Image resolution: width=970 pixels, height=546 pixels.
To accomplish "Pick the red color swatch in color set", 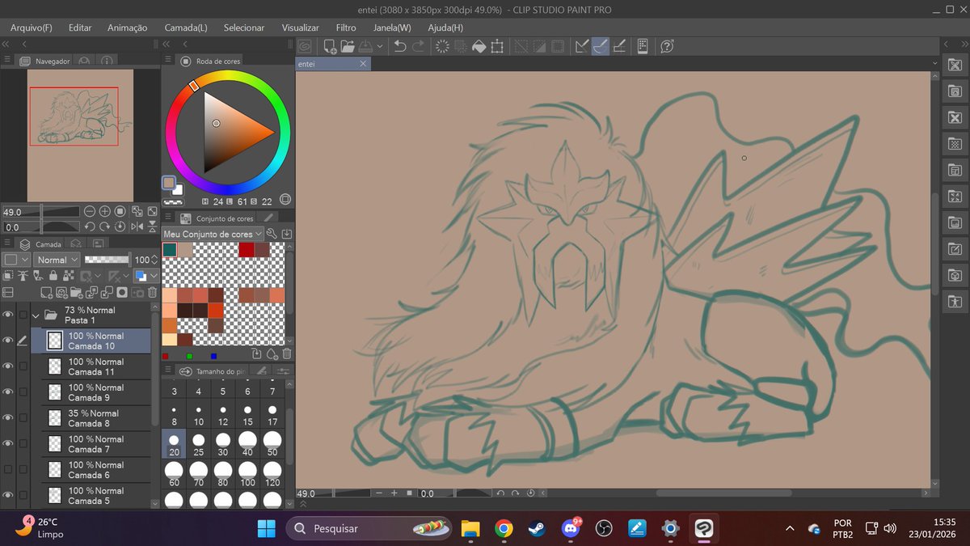I will tap(247, 250).
